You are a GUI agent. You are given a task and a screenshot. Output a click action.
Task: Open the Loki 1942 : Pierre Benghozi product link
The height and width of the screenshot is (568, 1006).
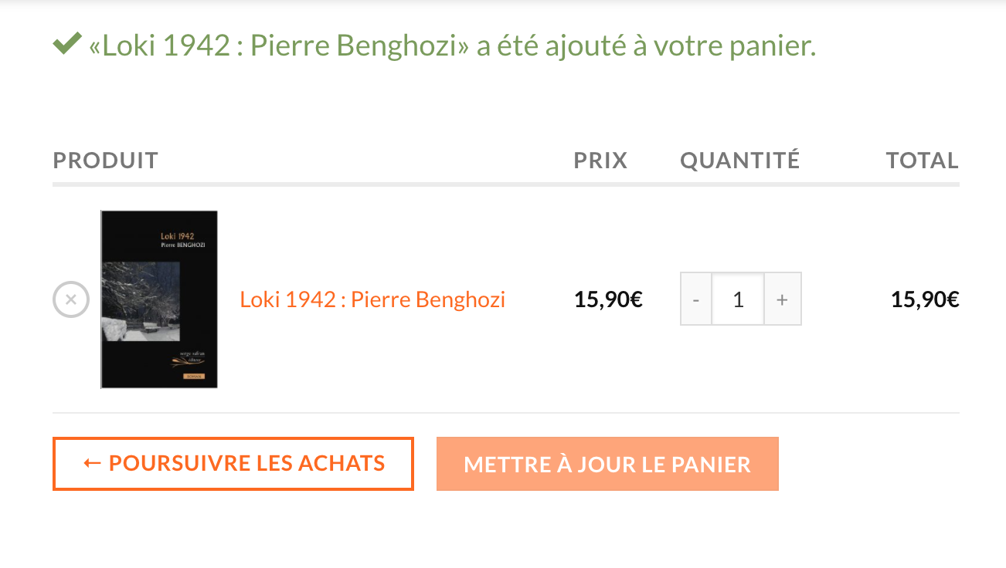372,299
